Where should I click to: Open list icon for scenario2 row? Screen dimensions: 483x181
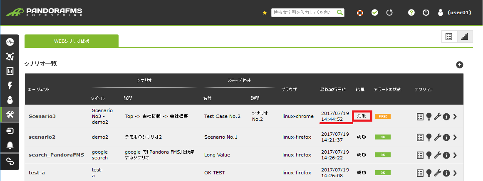coord(420,137)
